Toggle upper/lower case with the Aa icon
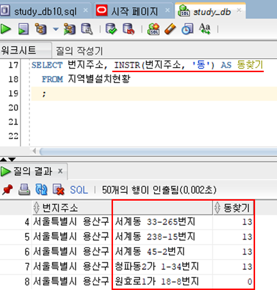The width and height of the screenshot is (277, 290). point(205,29)
